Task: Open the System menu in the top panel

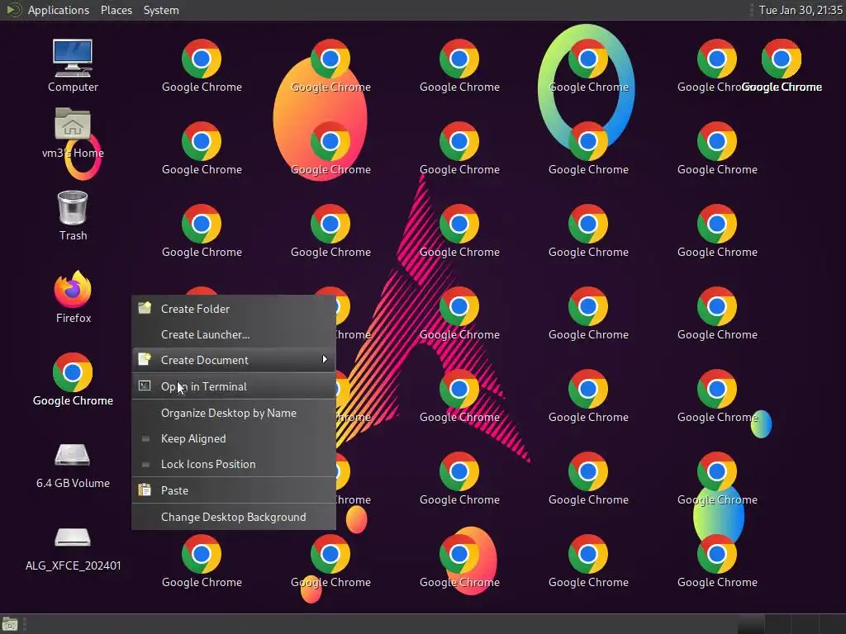Action: pyautogui.click(x=161, y=10)
